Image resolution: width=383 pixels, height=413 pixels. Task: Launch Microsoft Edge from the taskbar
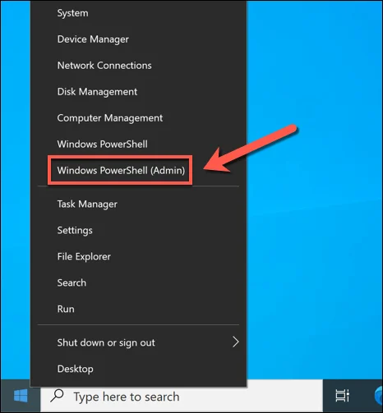380,396
